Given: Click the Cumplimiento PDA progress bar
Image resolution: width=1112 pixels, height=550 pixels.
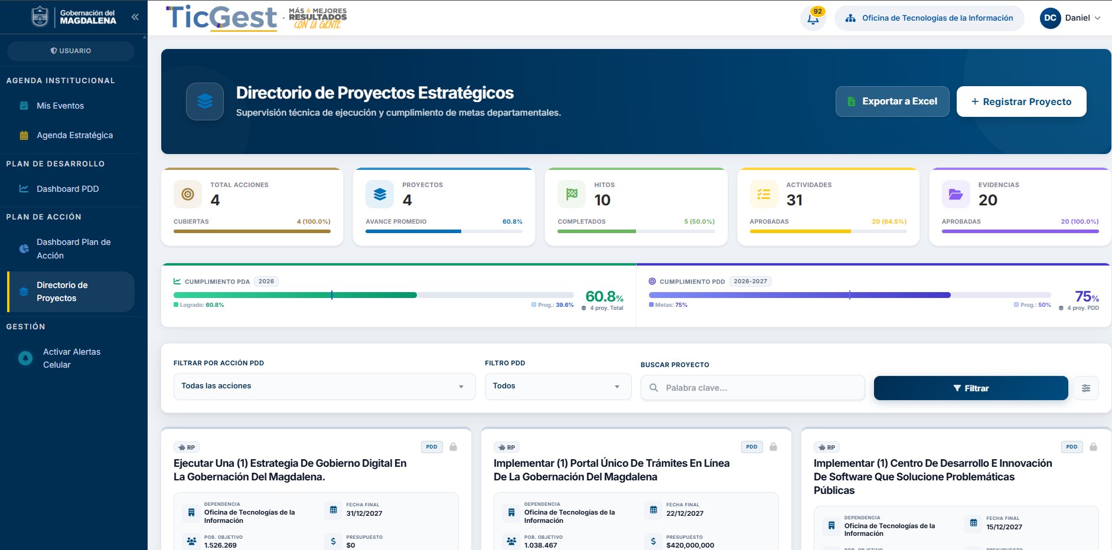Looking at the screenshot, I should [x=373, y=295].
